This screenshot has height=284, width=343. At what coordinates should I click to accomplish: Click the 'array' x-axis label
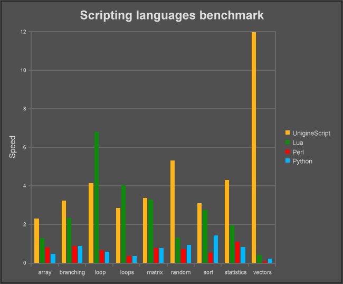45,272
